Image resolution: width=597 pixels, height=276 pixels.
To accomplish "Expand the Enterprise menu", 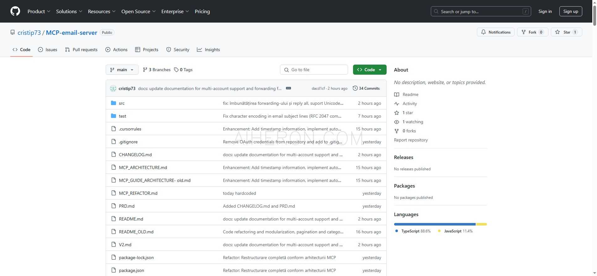I will [175, 11].
